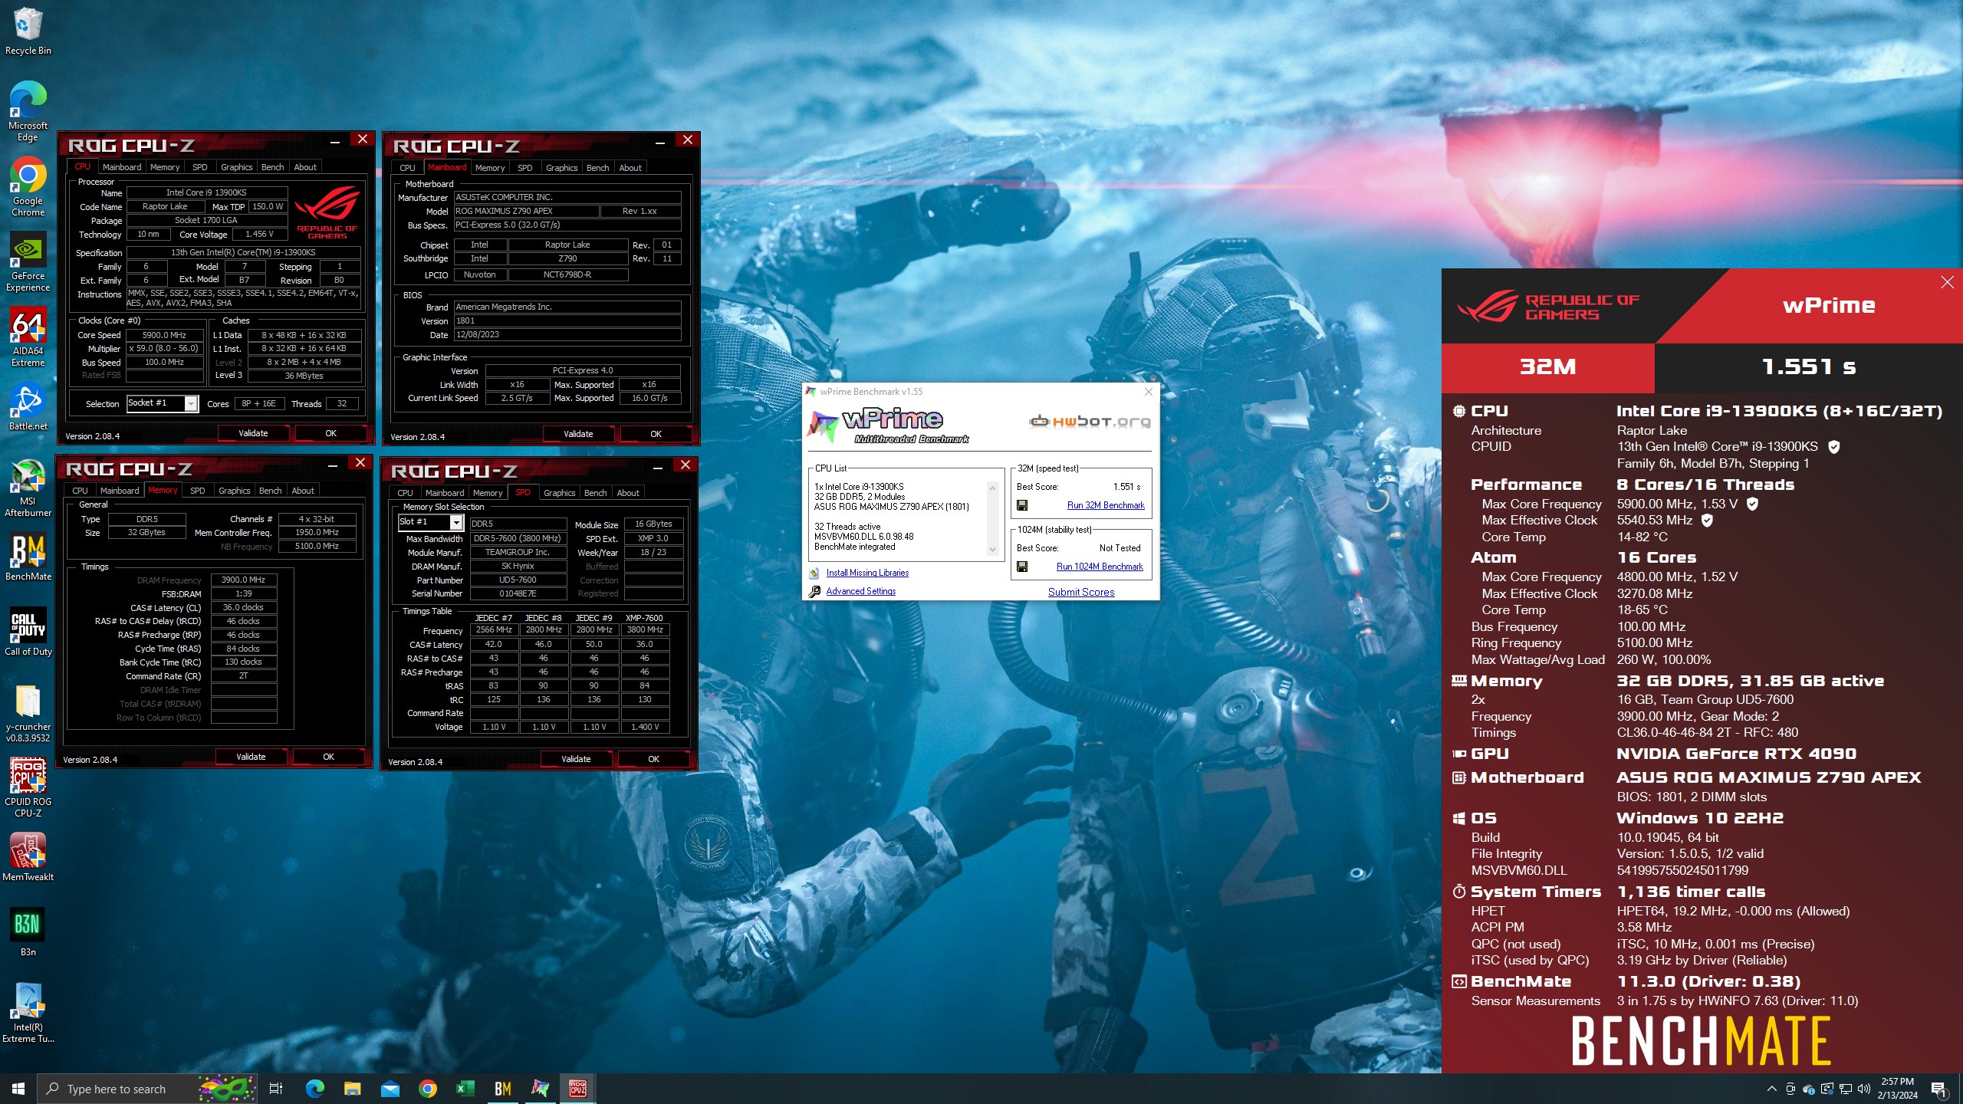This screenshot has width=1963, height=1104.
Task: Open Task View in the taskbar
Action: point(276,1089)
